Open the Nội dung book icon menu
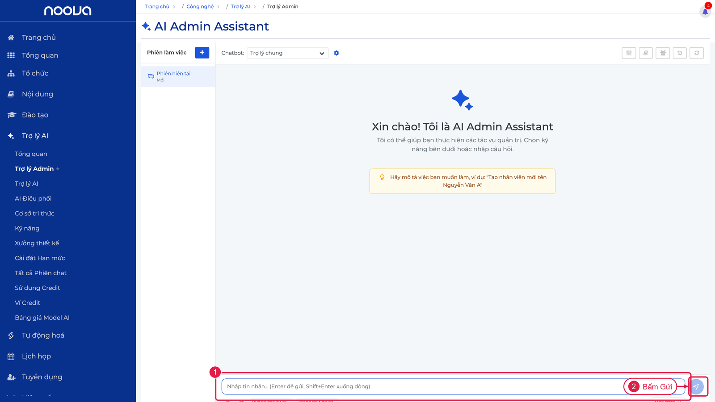Screen dimensions: 715x402 tap(11, 94)
